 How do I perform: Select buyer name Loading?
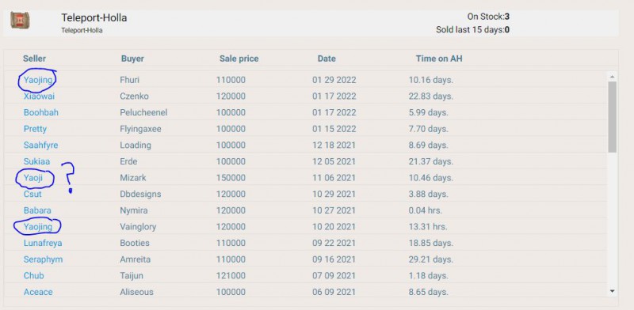click(136, 145)
